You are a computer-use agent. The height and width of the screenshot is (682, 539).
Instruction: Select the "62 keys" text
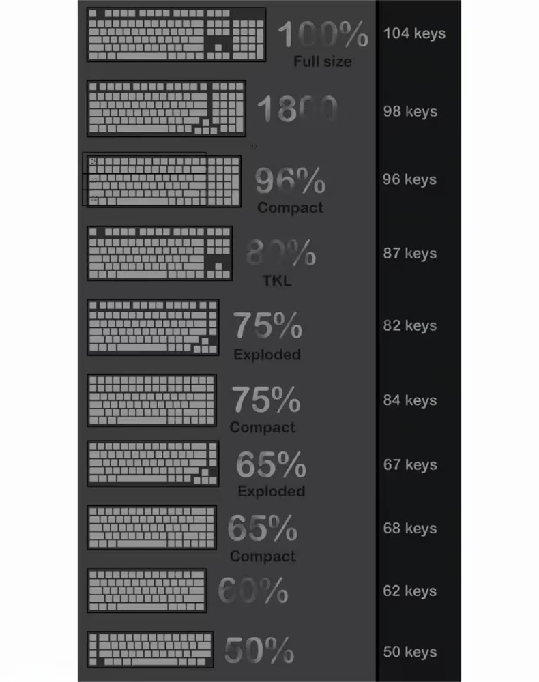point(410,591)
